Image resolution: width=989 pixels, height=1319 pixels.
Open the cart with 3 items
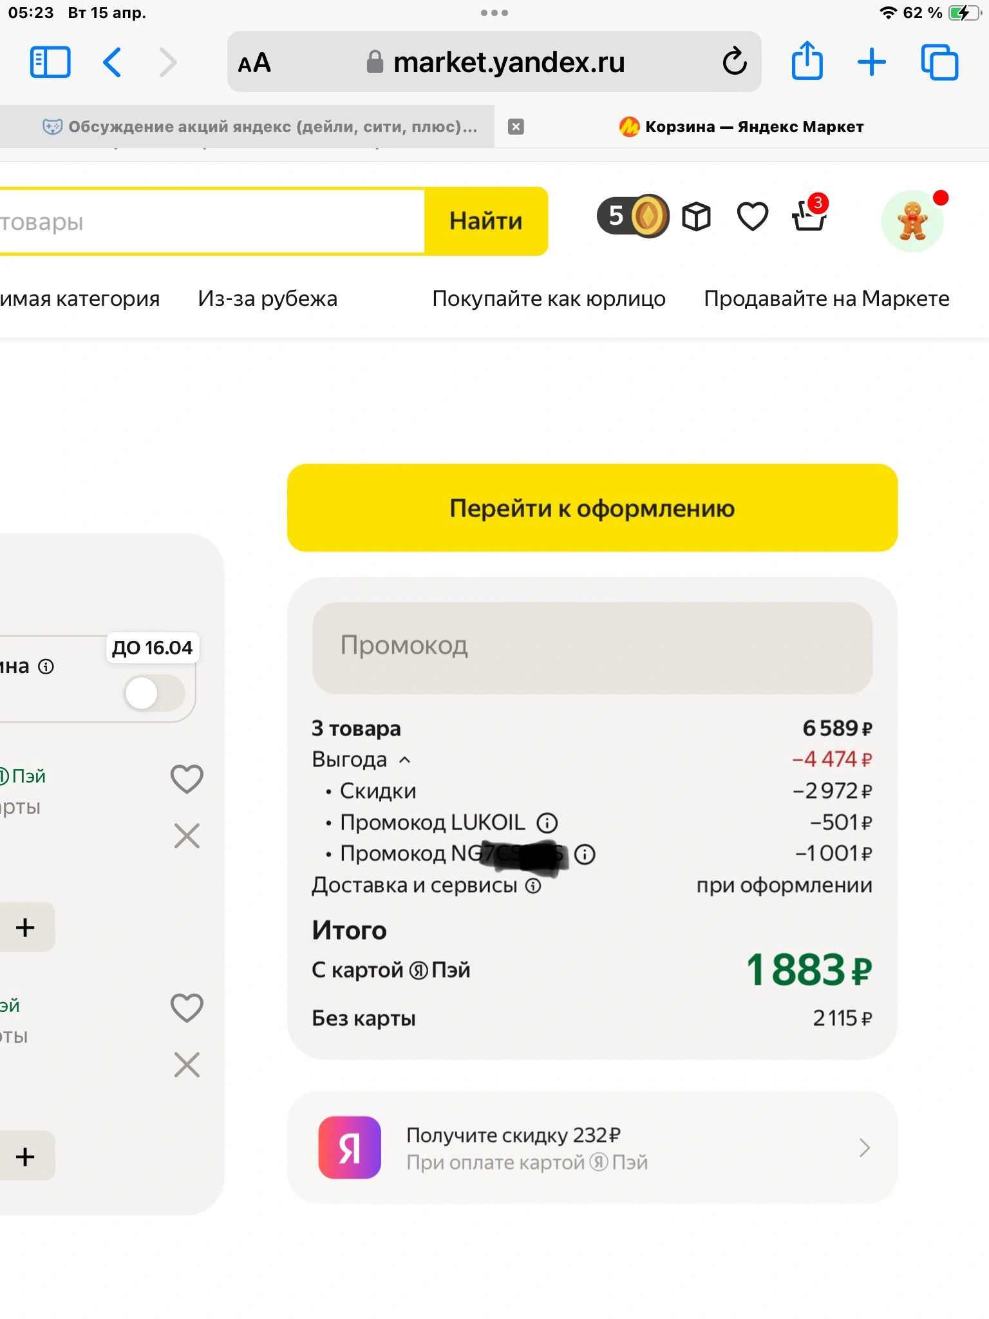click(809, 213)
